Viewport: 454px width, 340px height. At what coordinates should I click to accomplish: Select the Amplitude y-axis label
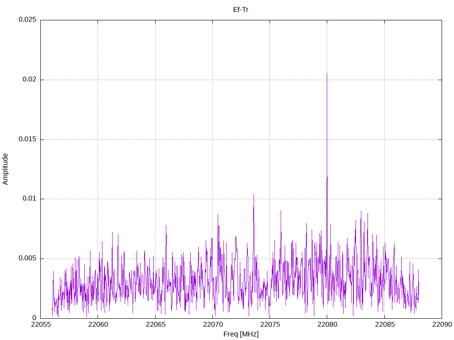(x=6, y=169)
